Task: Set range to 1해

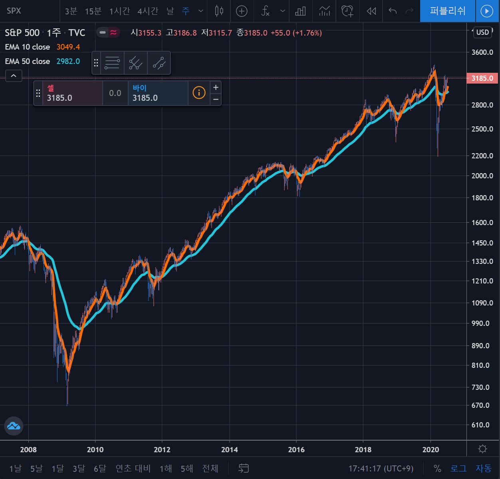Action: [166, 468]
